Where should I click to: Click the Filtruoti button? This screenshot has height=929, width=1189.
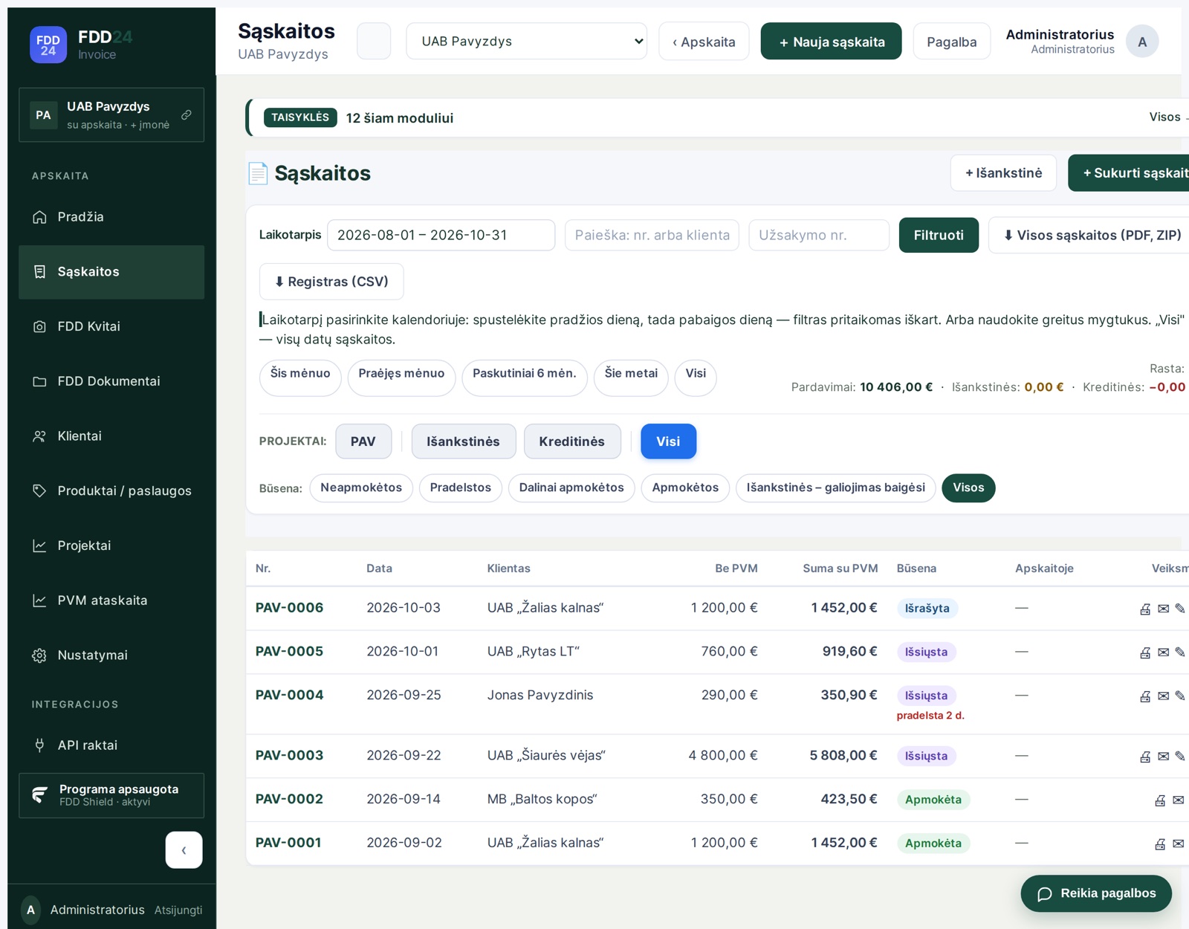tap(939, 235)
